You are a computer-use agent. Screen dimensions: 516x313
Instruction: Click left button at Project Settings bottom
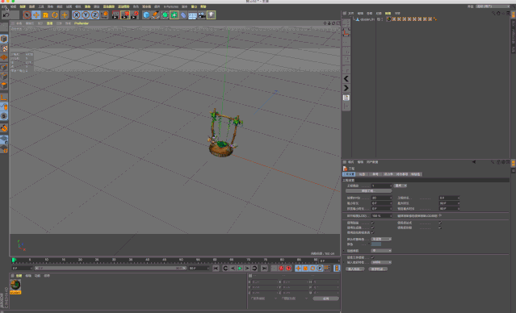point(355,269)
